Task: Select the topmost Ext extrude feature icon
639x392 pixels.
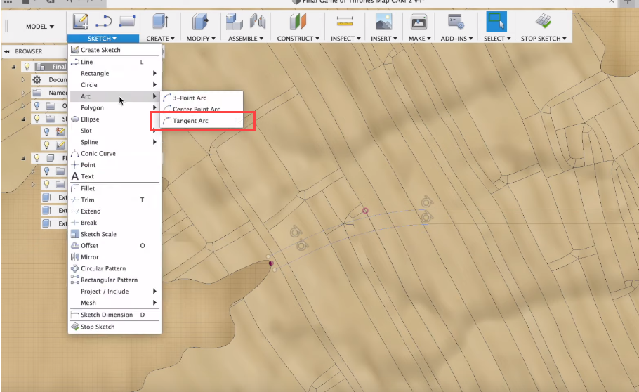Action: 47,197
